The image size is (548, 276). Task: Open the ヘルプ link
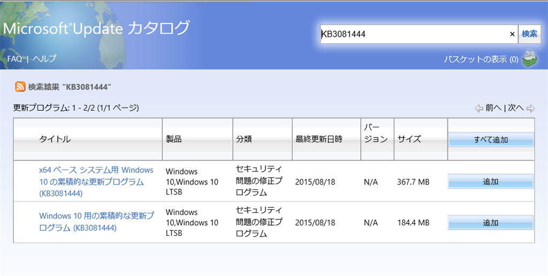[44, 59]
